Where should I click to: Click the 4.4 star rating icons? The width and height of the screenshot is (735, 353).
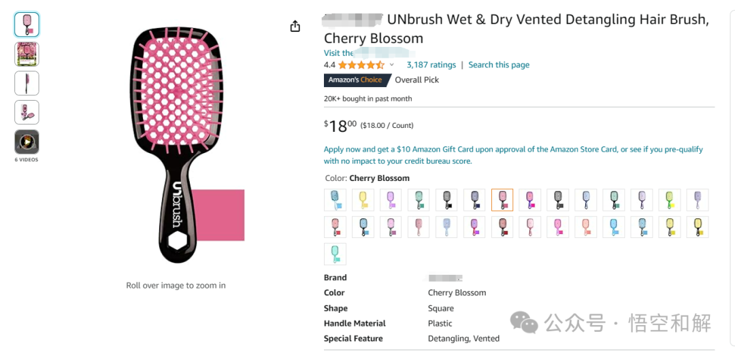pyautogui.click(x=361, y=65)
